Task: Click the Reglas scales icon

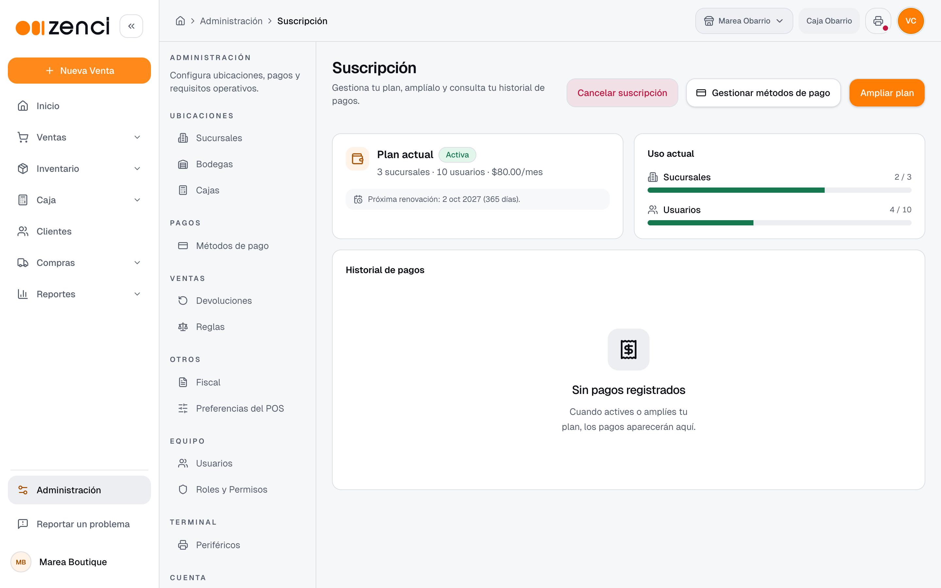Action: click(183, 327)
